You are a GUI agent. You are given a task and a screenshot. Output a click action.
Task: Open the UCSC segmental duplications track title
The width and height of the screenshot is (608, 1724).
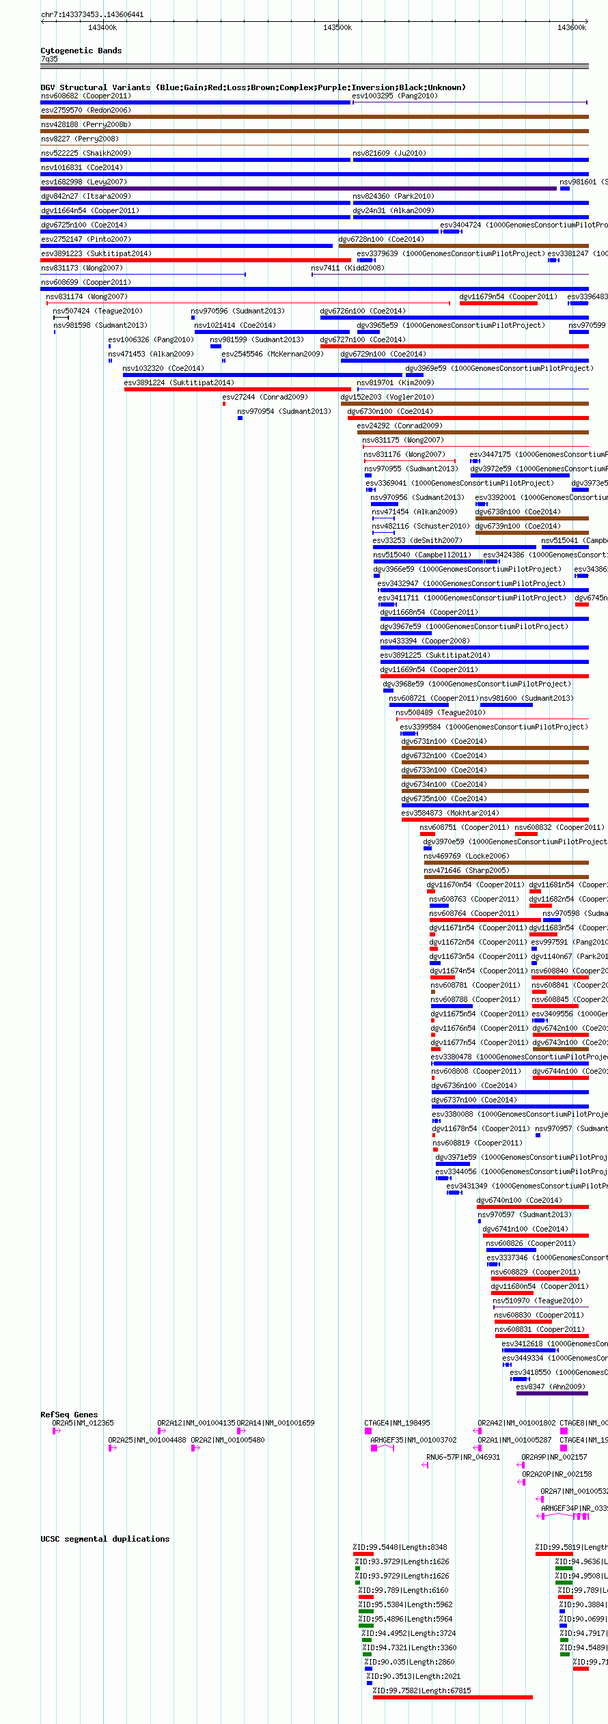pyautogui.click(x=105, y=1539)
